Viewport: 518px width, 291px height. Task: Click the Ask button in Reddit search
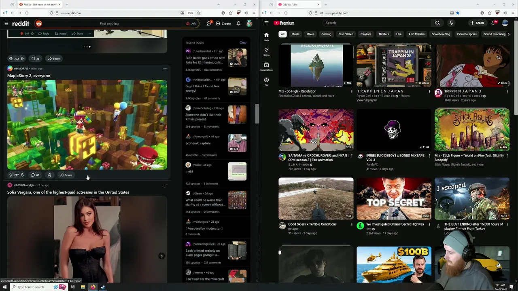point(191,23)
